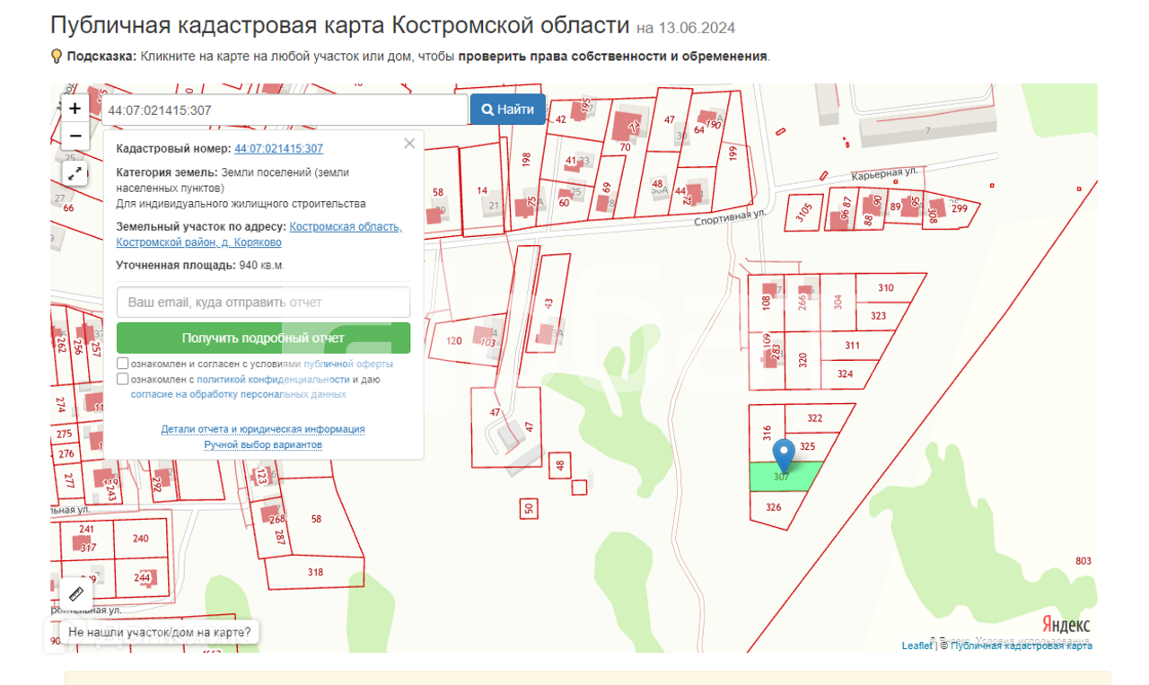
Task: Click the cadastral number search field
Action: pos(284,110)
